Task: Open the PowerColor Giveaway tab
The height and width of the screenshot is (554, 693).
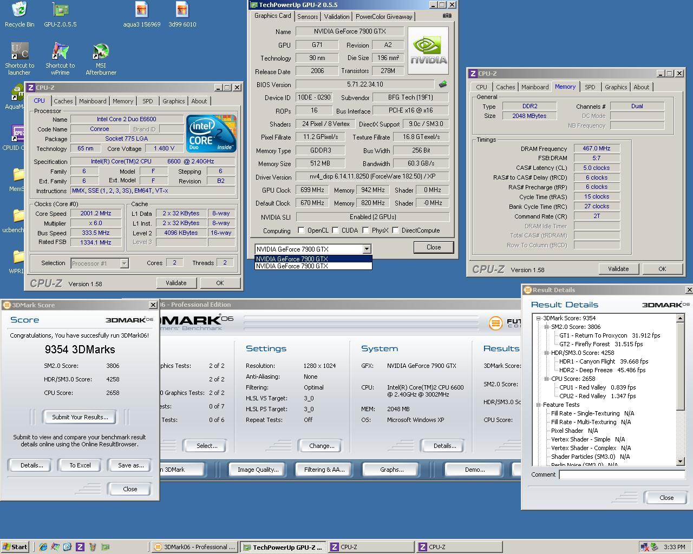Action: (x=384, y=17)
